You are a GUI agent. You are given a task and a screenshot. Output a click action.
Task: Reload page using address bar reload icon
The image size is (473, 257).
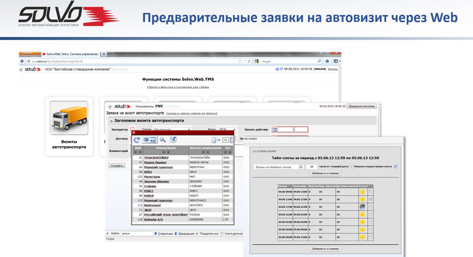tap(249, 61)
